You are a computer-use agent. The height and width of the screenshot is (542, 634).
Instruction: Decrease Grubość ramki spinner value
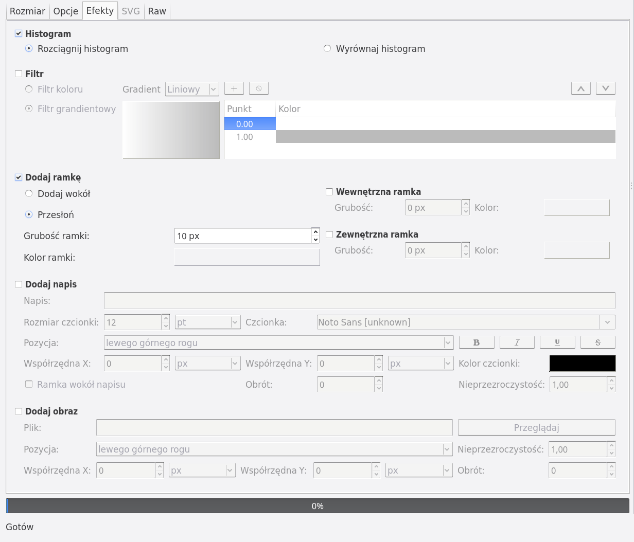click(x=315, y=240)
